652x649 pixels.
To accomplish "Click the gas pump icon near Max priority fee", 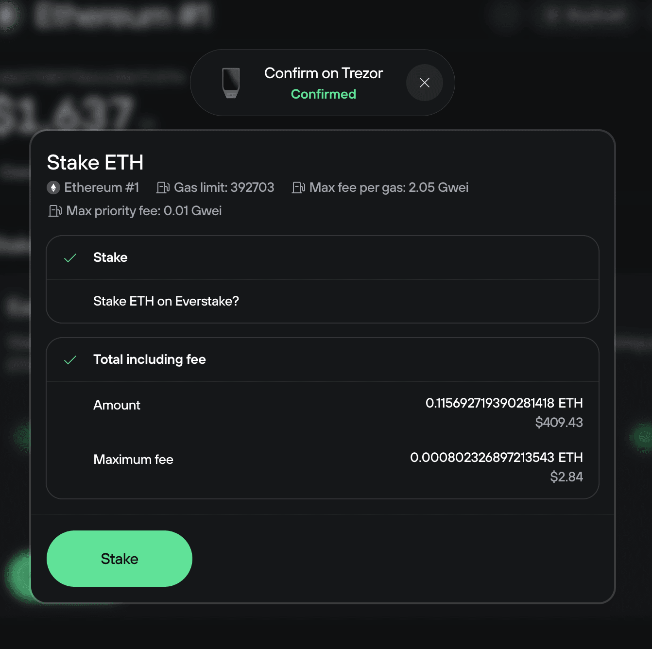I will pos(55,211).
